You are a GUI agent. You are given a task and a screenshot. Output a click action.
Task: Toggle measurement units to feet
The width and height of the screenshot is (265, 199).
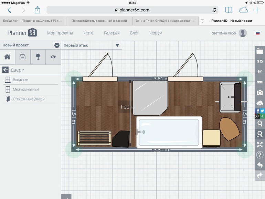(x=260, y=72)
